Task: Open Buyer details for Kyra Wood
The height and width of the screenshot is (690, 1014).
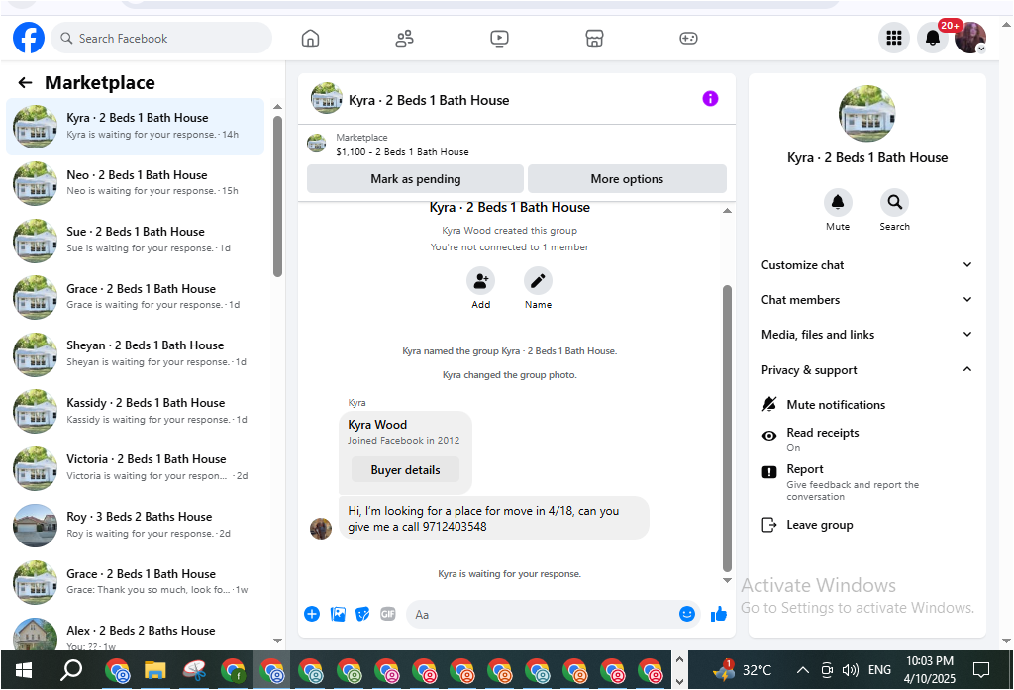Action: tap(405, 470)
